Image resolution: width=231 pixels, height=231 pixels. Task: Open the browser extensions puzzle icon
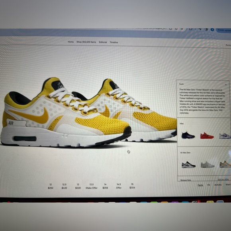191,29
